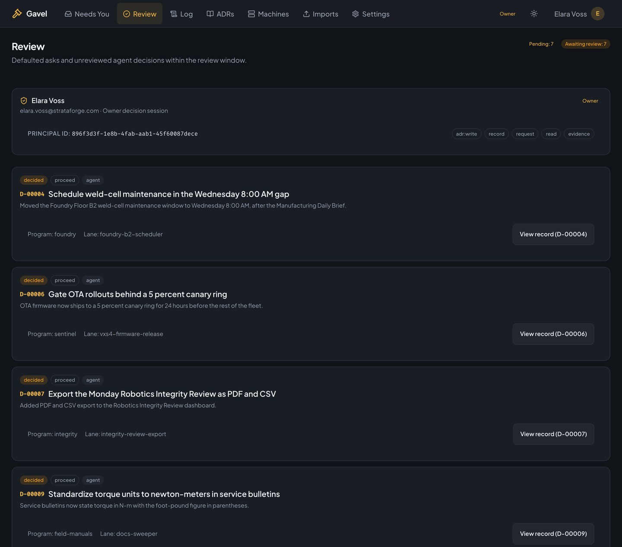The height and width of the screenshot is (547, 622).
Task: Click the request scope chip
Action: point(525,134)
